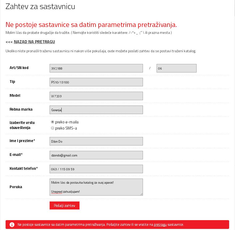
Task: Click the Kontakt telefon number field
Action: click(96, 169)
